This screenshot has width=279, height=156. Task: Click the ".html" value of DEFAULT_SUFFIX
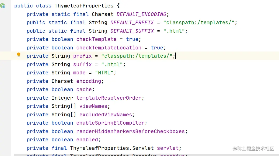[x=174, y=31]
